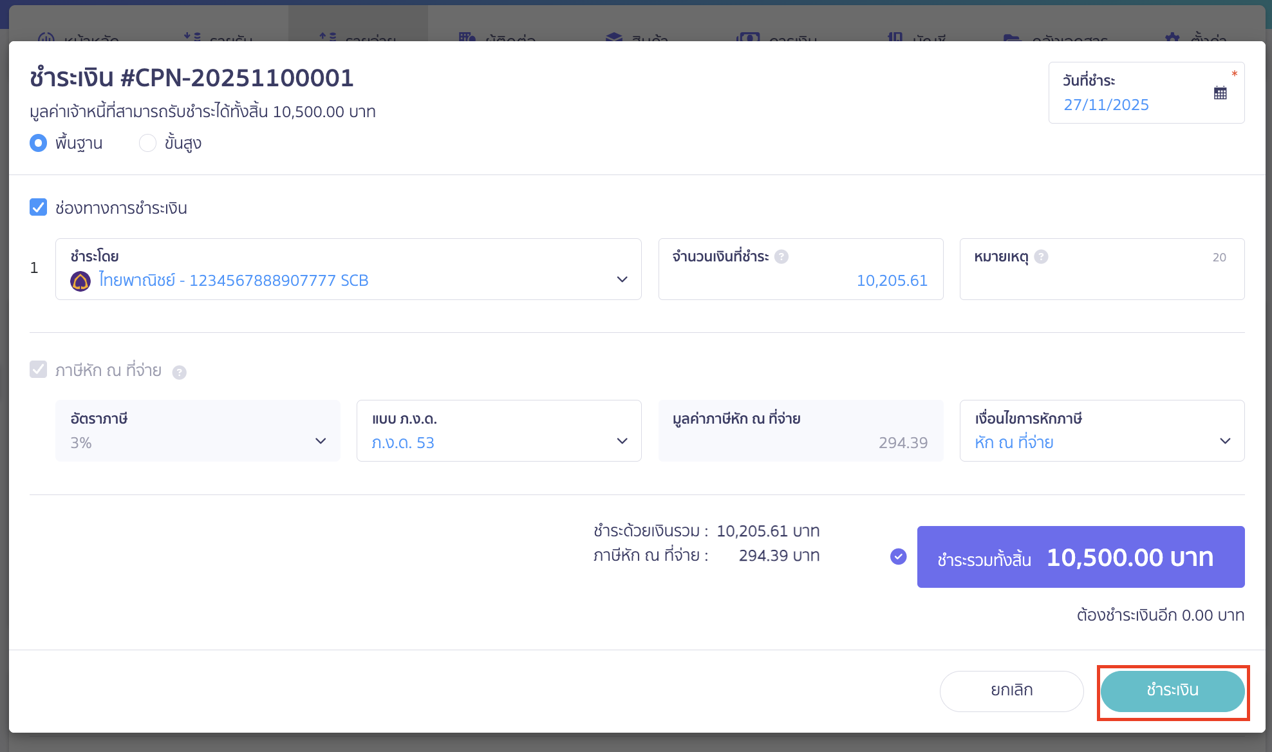Toggle the ภาษีหัก ณ ที่จ่าย checkbox
1272x752 pixels.
[39, 370]
